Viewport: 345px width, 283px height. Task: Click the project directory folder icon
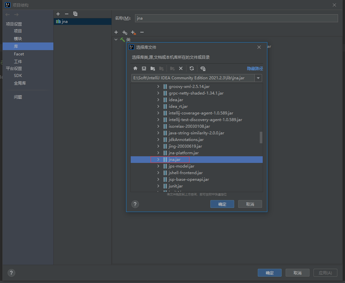(x=153, y=68)
